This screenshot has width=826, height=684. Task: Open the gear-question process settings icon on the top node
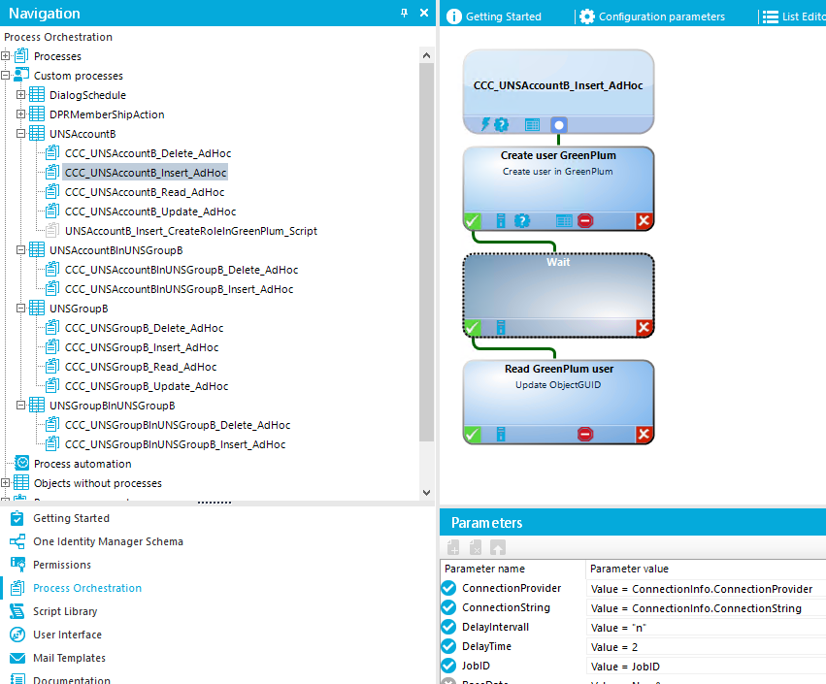click(x=501, y=124)
